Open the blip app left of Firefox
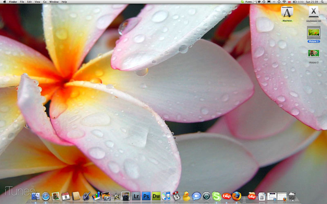327x204 pixels. 226,196
